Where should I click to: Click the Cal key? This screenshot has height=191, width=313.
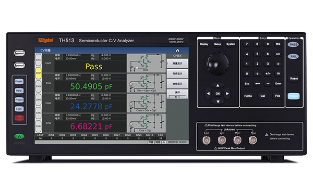263,96
